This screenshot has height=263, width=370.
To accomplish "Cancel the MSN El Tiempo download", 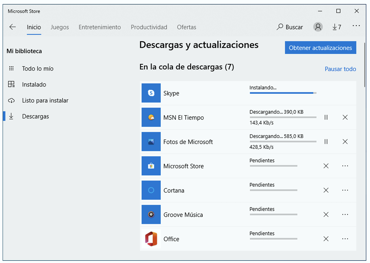I will pos(345,117).
